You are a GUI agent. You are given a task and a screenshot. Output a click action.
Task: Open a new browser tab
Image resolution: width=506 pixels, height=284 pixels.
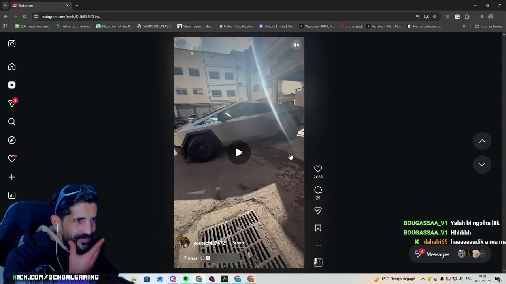(x=77, y=6)
